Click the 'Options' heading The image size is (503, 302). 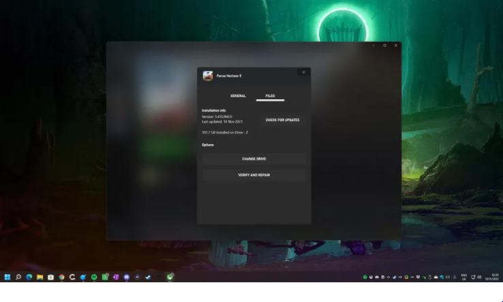click(208, 145)
